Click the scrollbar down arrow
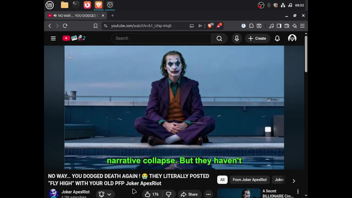 click(x=306, y=196)
